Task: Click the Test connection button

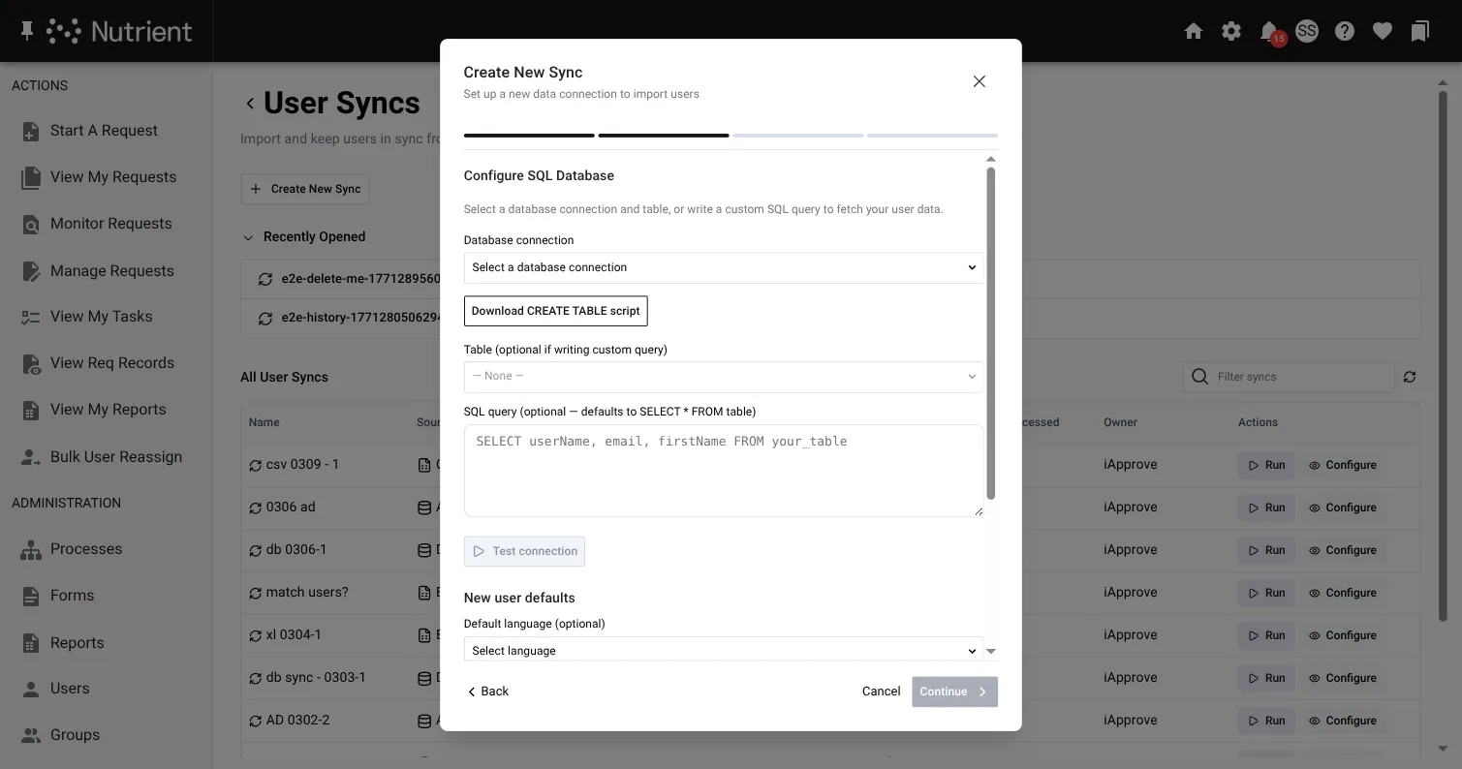Action: click(x=524, y=551)
